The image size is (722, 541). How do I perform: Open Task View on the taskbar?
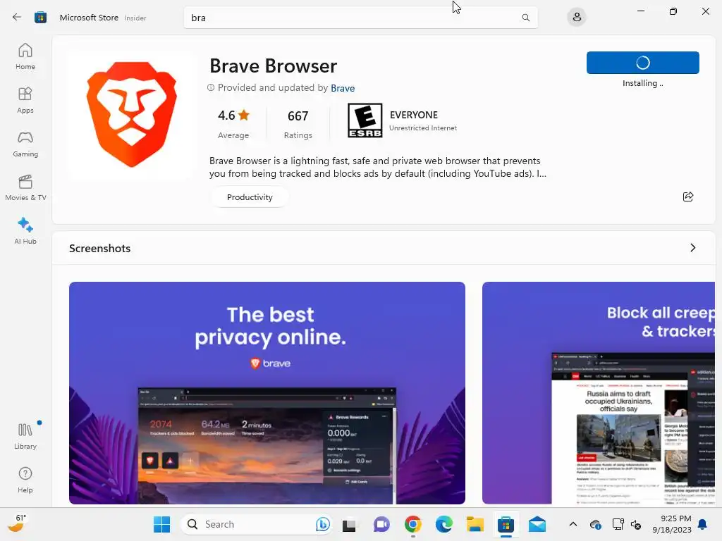350,524
